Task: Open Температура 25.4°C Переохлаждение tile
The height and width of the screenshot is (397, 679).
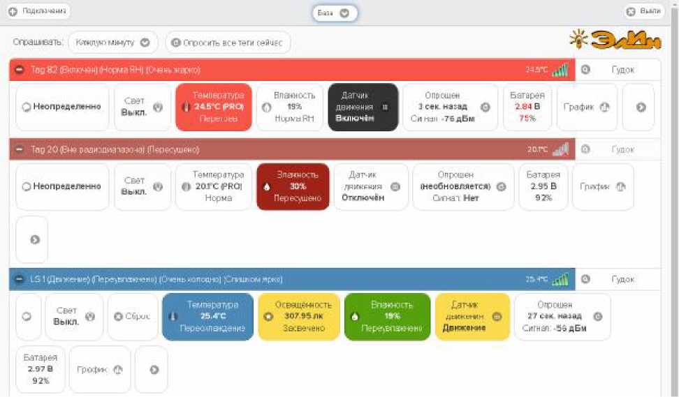Action: [208, 317]
